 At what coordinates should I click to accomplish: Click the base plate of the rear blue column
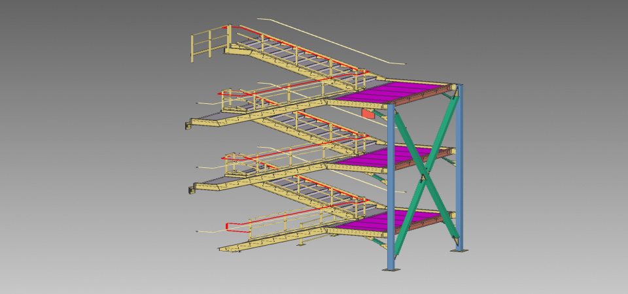(x=460, y=248)
